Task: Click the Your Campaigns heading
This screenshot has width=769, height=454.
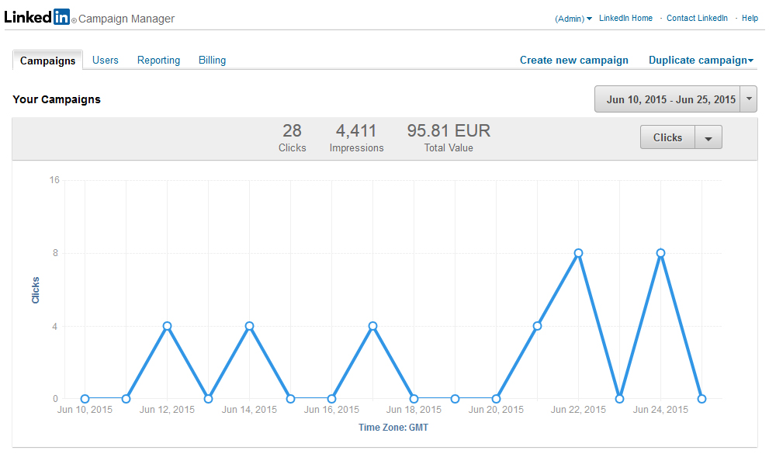Action: pyautogui.click(x=57, y=99)
